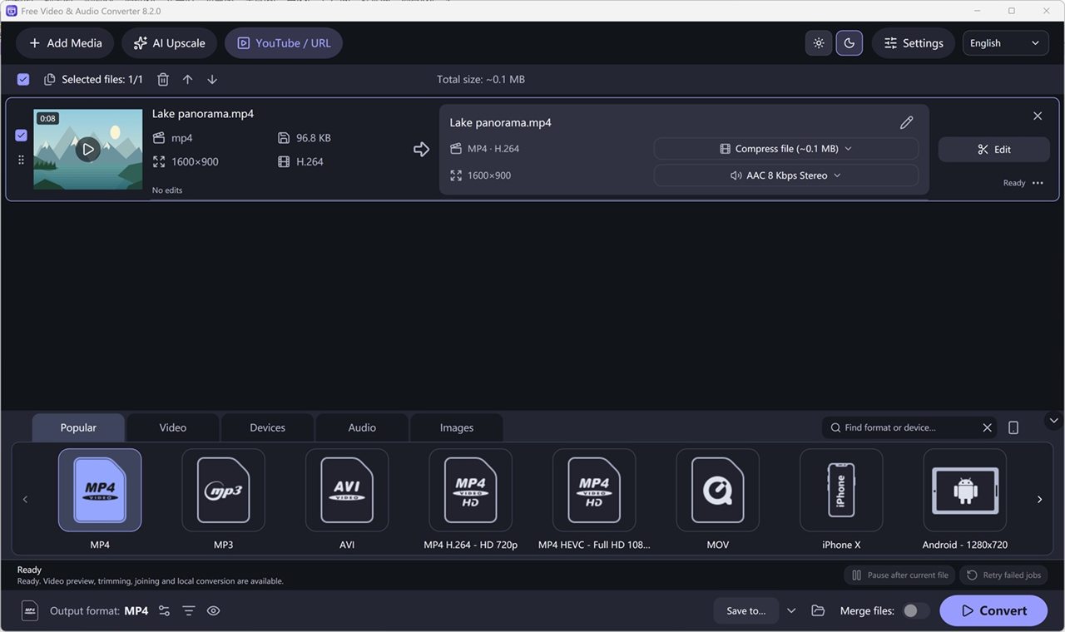Open the AI Upscale feature

tap(169, 43)
